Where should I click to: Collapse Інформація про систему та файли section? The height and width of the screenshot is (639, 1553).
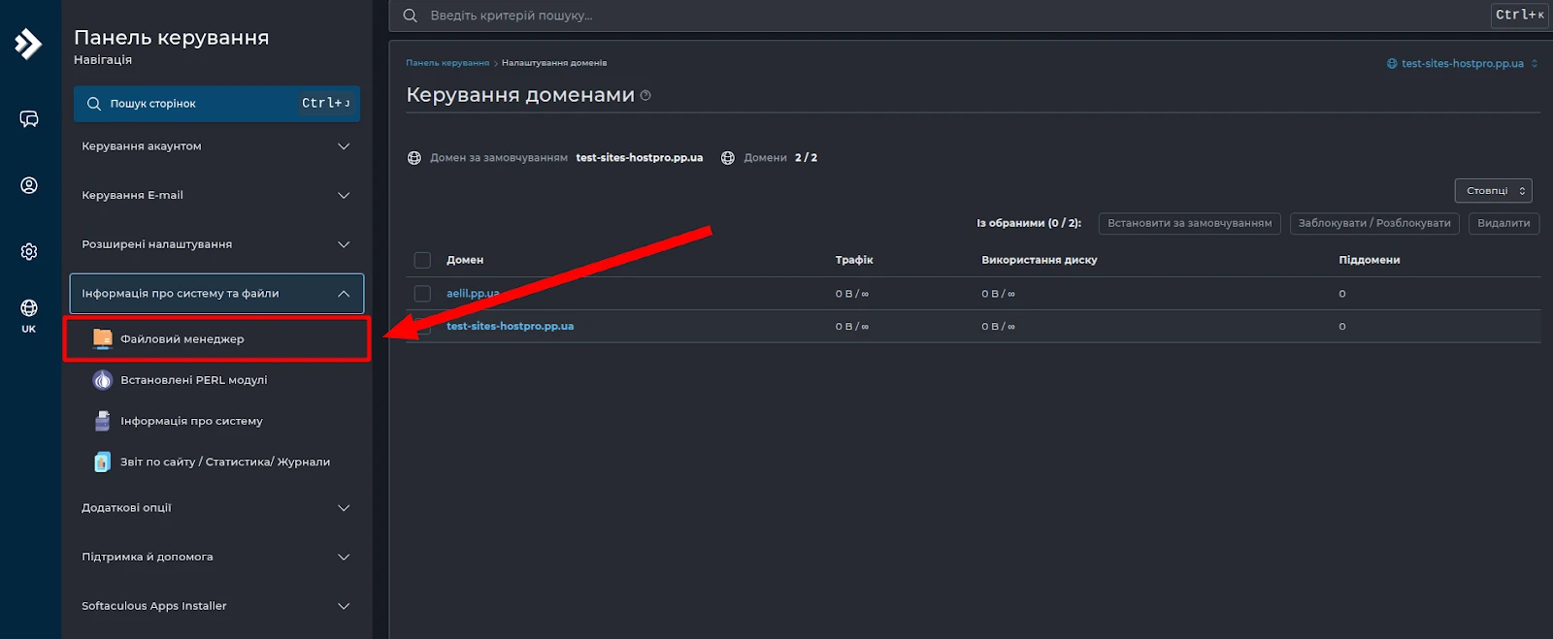(x=216, y=293)
